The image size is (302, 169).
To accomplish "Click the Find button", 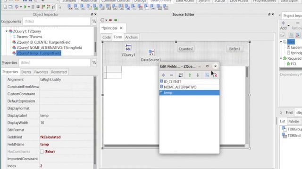I will tap(289, 113).
